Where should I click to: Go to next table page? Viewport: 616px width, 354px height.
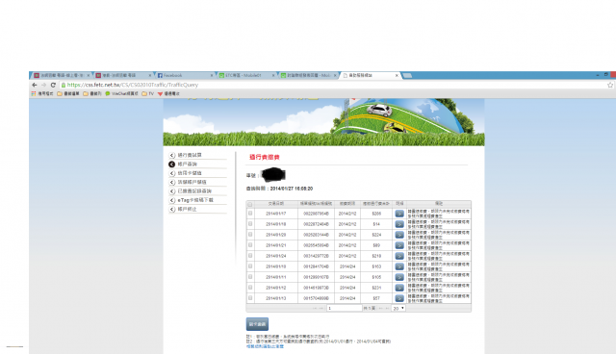[x=381, y=309]
